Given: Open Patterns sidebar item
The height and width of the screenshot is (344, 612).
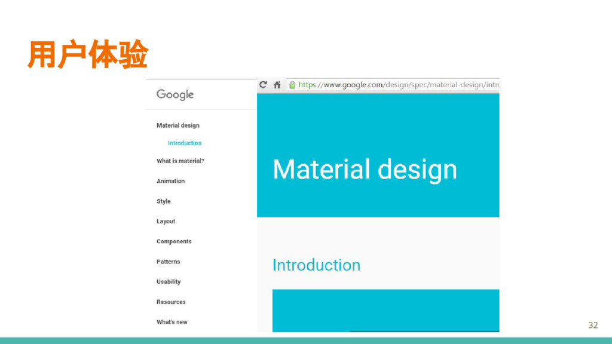Looking at the screenshot, I should [168, 262].
